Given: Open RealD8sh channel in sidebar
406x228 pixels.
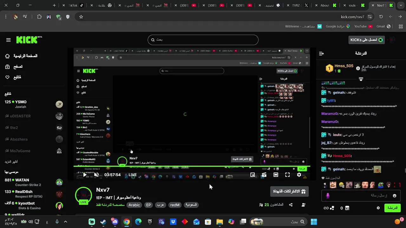Looking at the screenshot, I should pyautogui.click(x=34, y=194).
